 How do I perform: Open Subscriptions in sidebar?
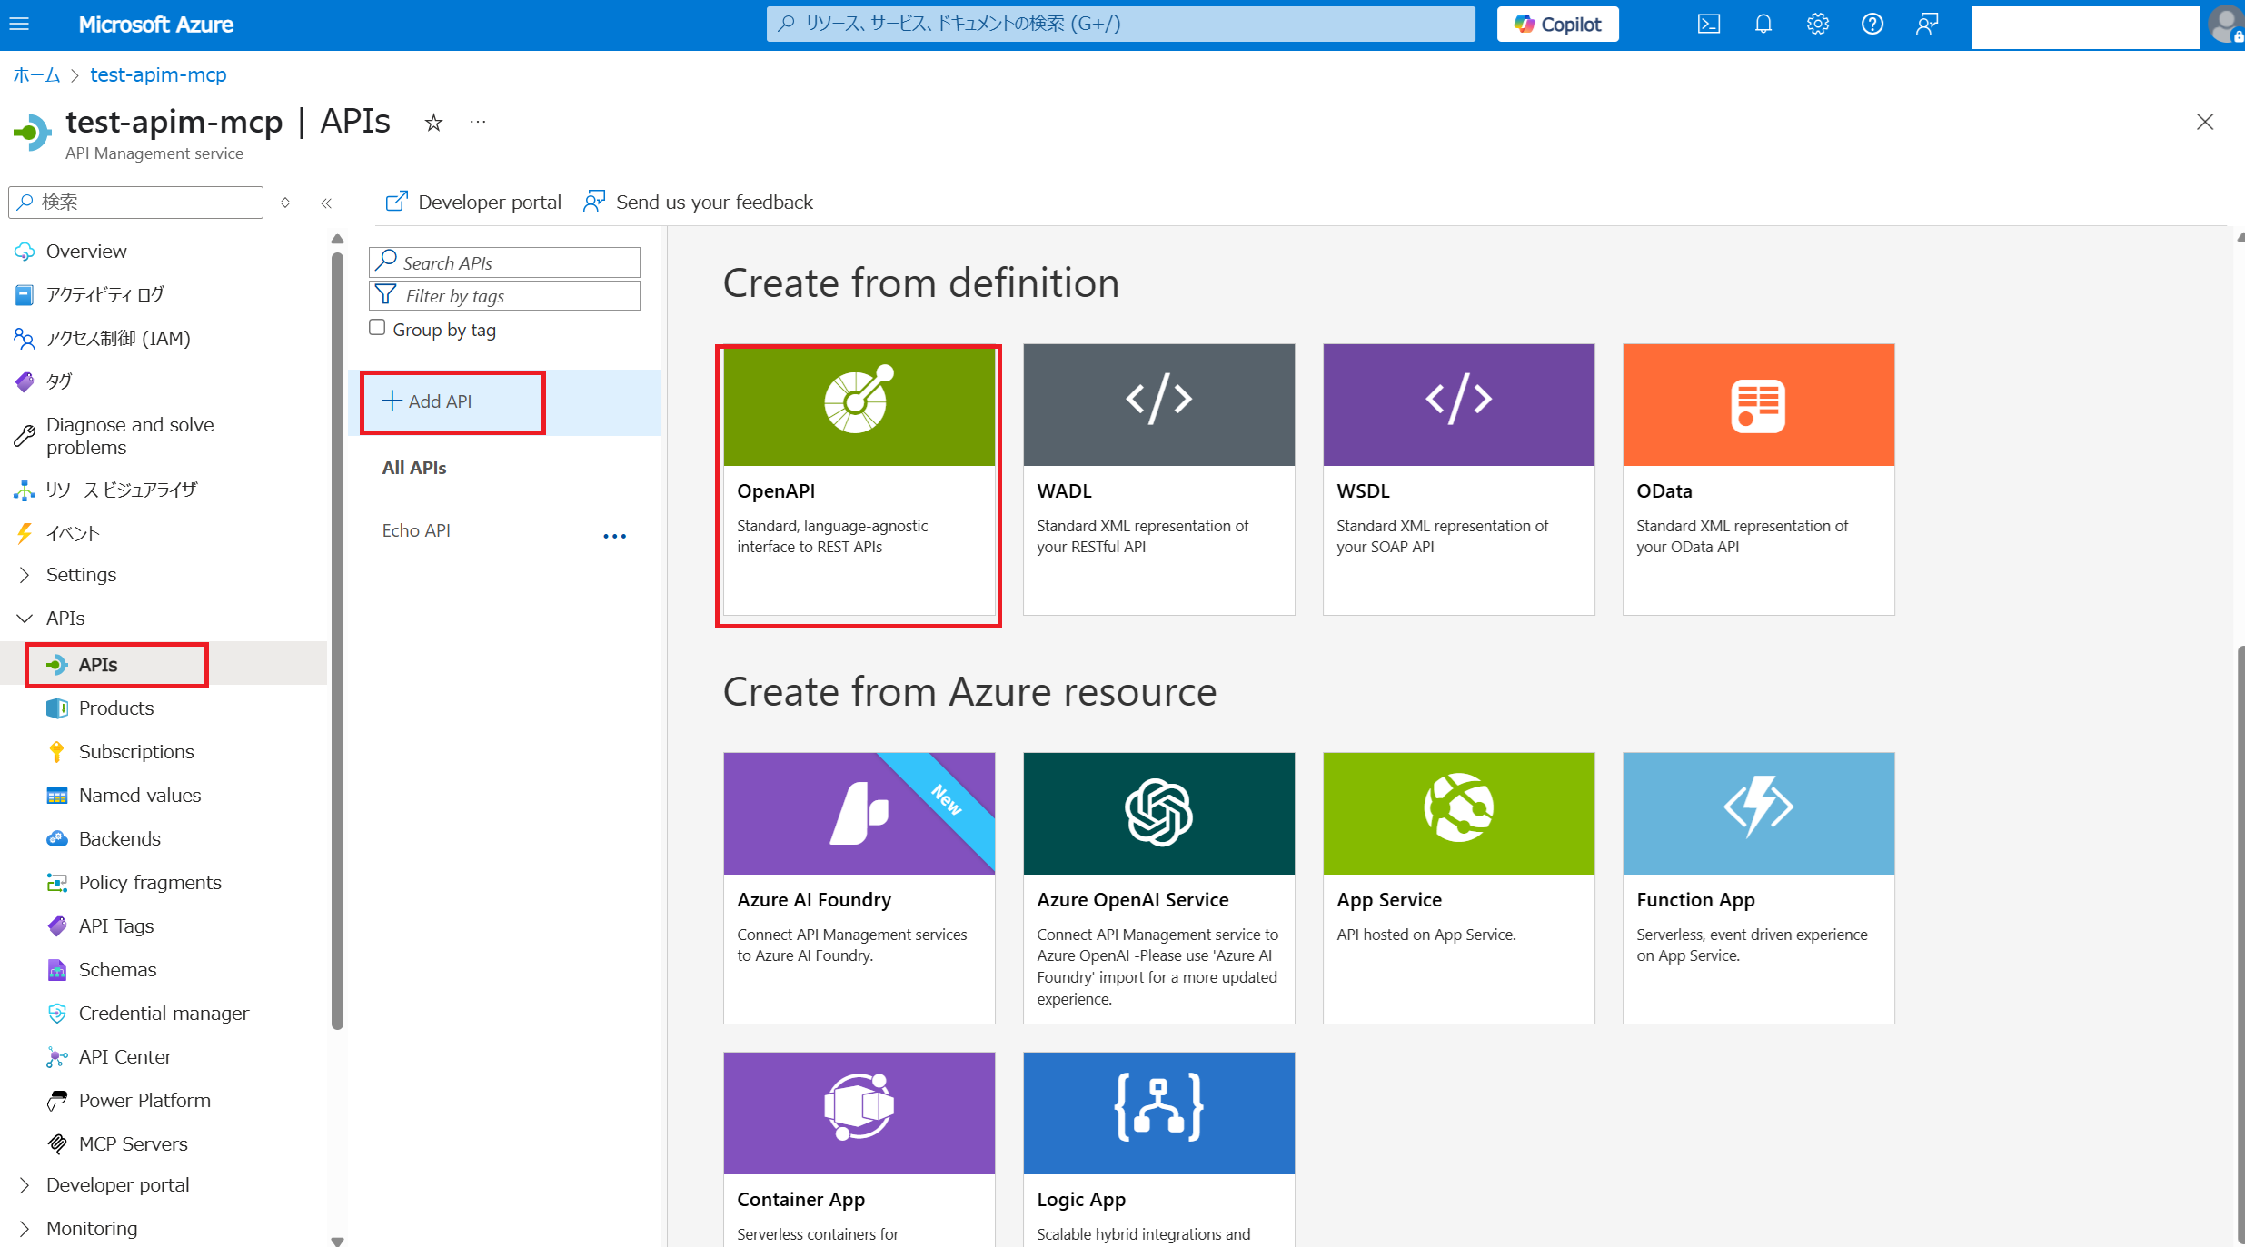(x=136, y=752)
